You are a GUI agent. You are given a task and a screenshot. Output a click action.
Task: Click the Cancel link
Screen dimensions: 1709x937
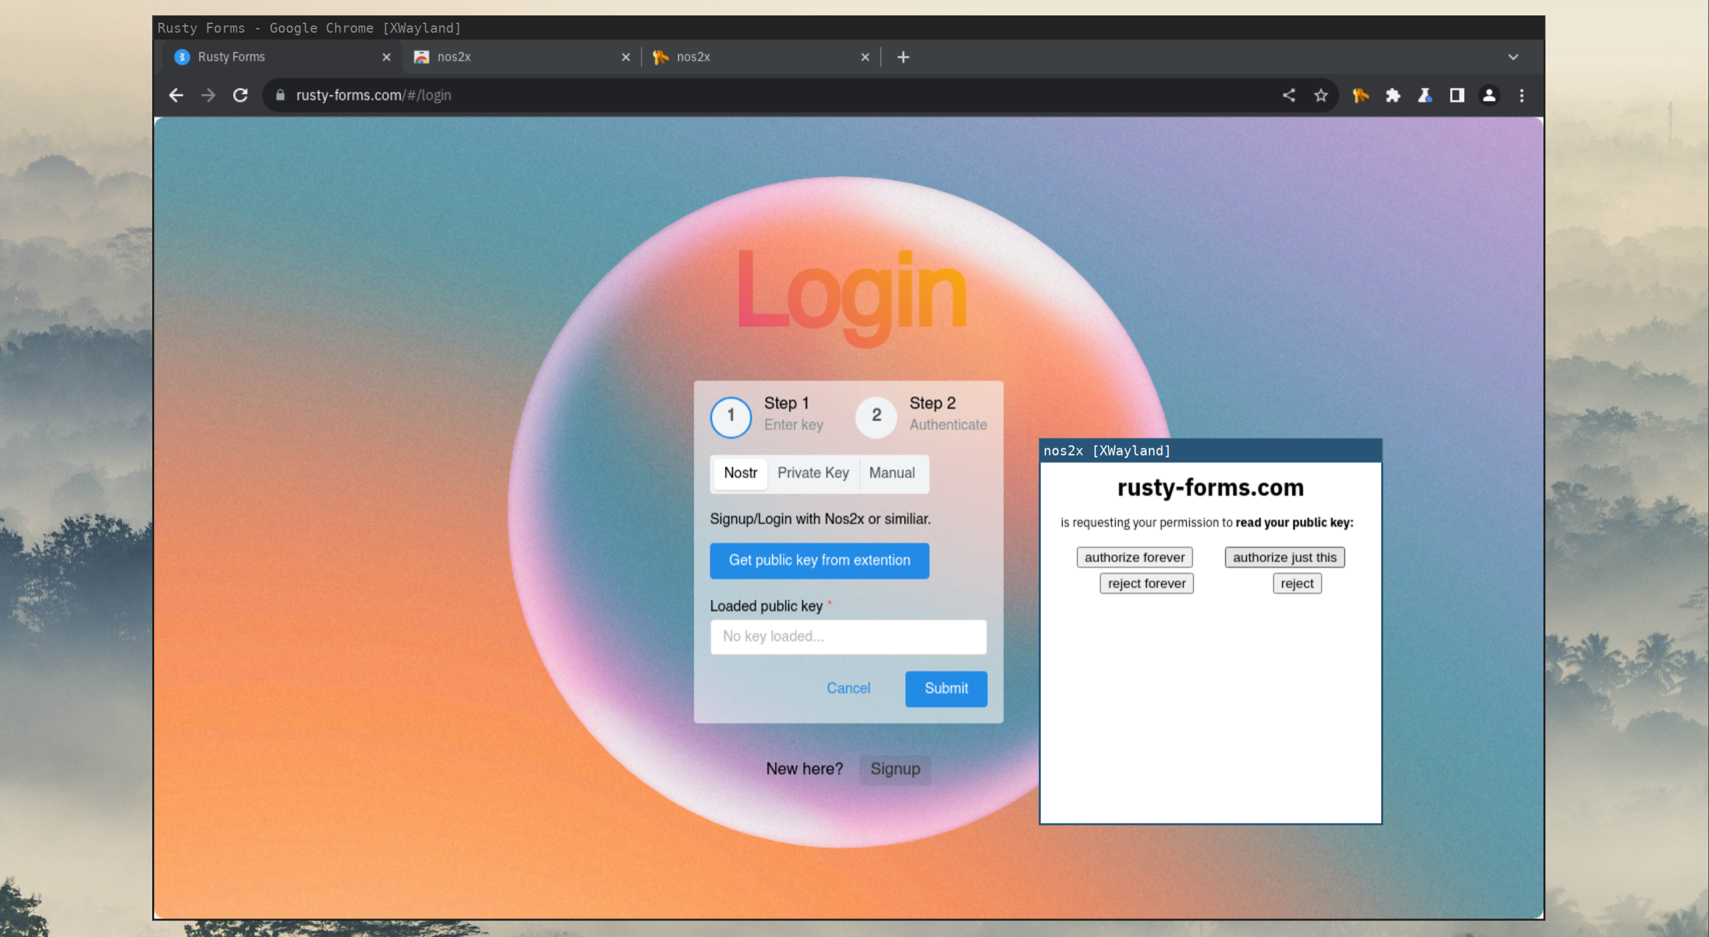(x=848, y=688)
